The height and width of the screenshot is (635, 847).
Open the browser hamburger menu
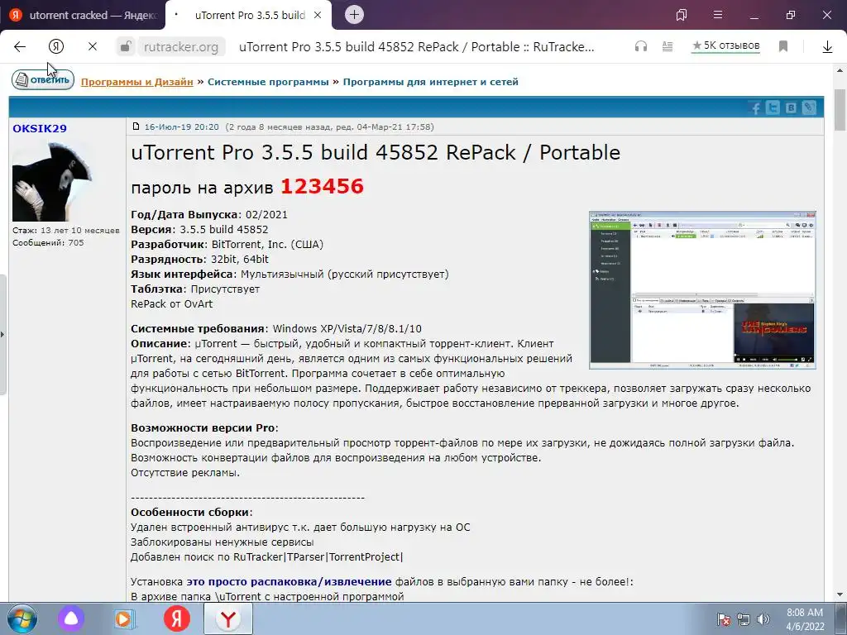(718, 15)
